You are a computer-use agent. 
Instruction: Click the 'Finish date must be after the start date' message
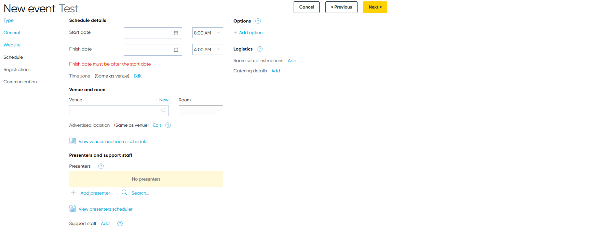(x=110, y=64)
